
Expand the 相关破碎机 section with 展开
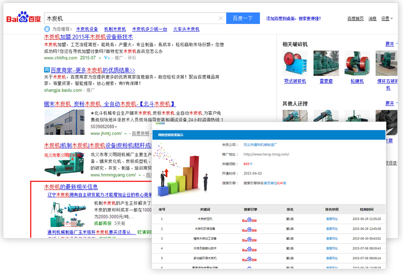tap(390, 44)
